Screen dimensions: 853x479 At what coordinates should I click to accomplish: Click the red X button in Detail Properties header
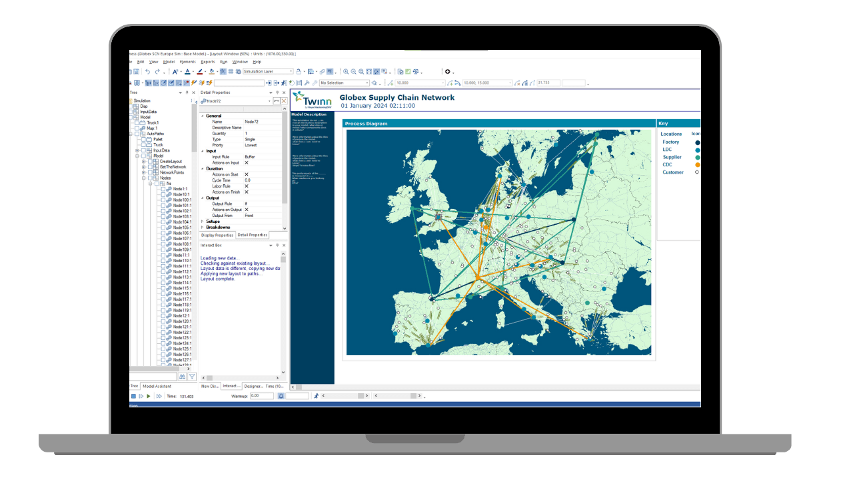(x=284, y=100)
